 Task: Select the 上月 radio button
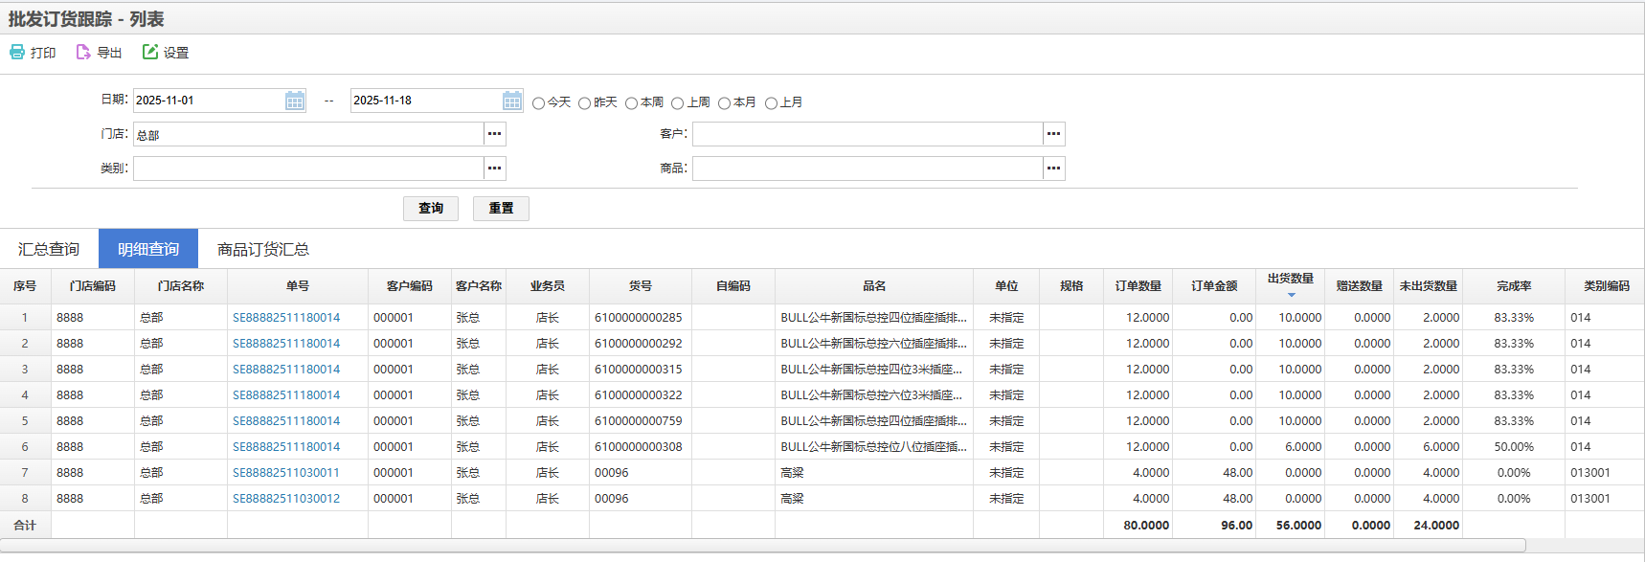pyautogui.click(x=771, y=103)
